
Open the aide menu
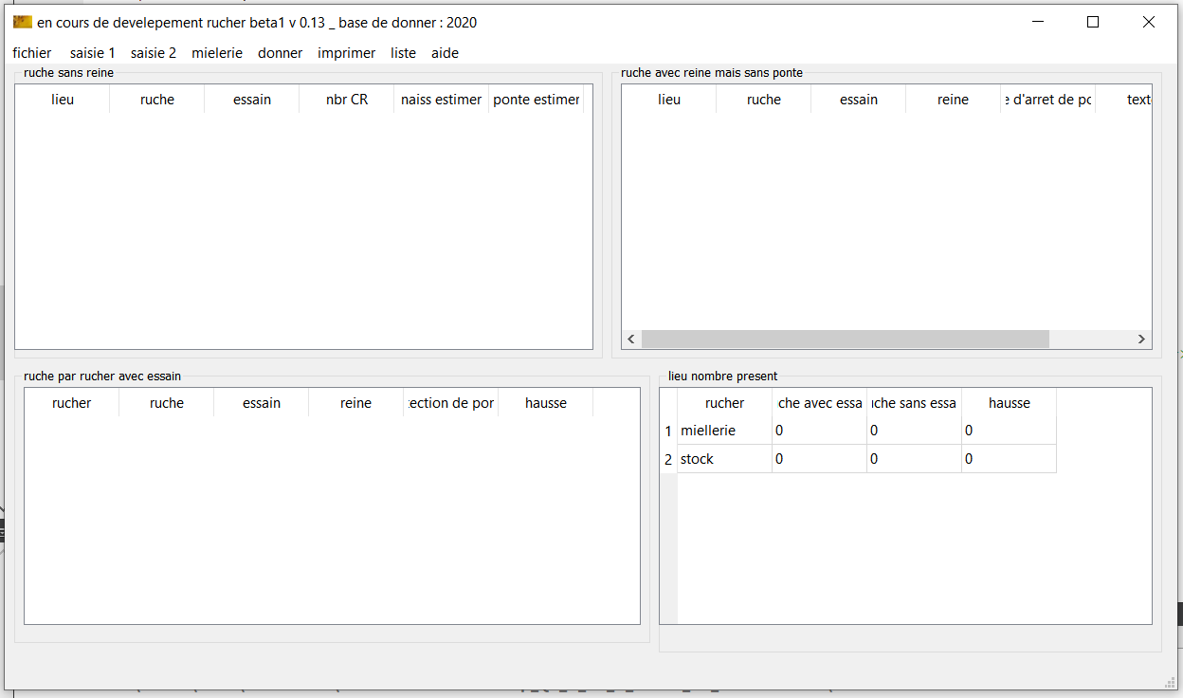point(445,53)
